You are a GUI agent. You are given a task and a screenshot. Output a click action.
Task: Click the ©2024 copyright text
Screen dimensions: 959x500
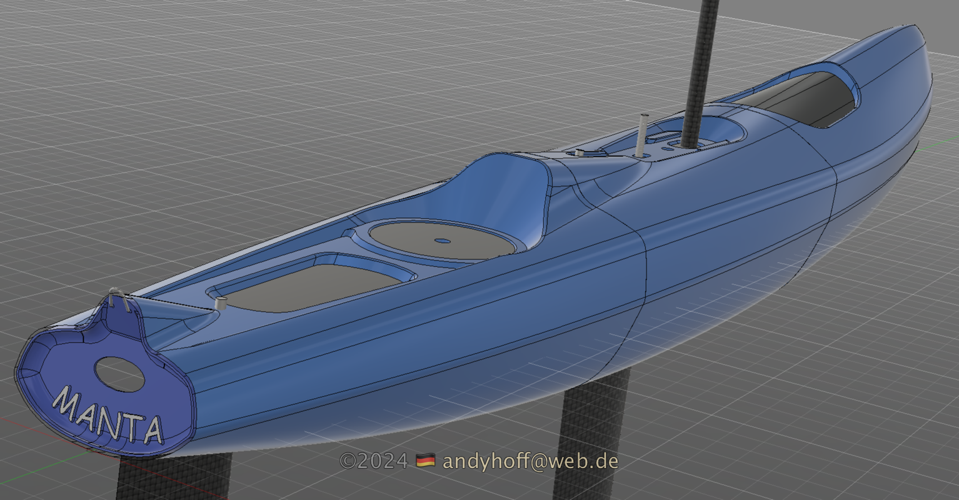click(374, 461)
